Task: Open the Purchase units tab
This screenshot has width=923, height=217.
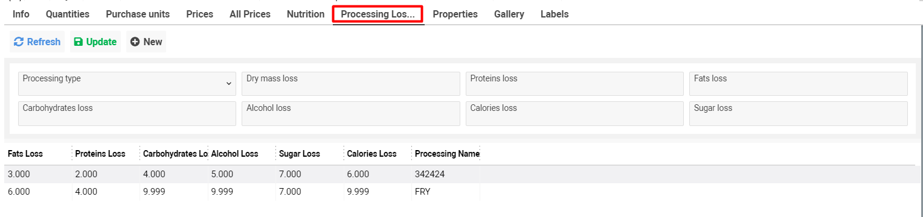Action: (138, 14)
